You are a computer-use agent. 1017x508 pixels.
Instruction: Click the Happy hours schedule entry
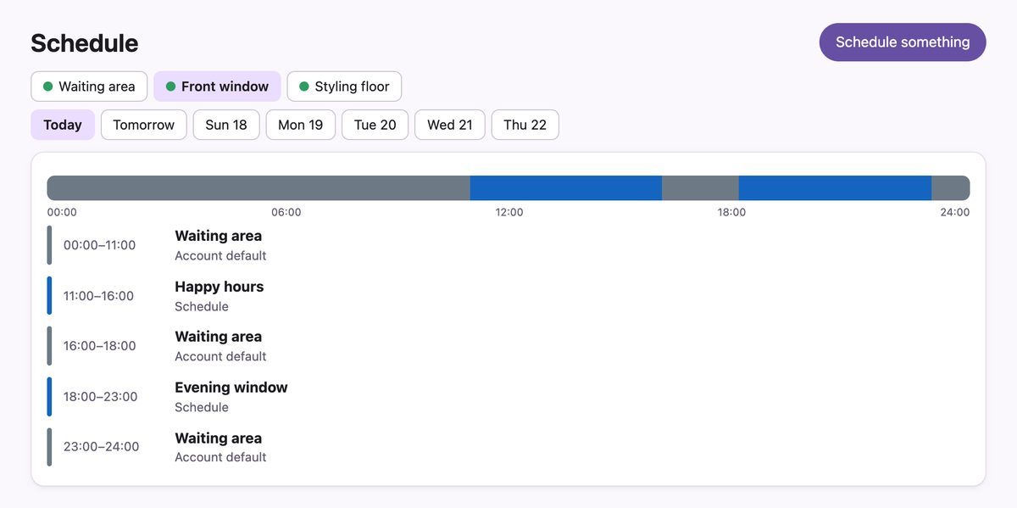click(508, 296)
